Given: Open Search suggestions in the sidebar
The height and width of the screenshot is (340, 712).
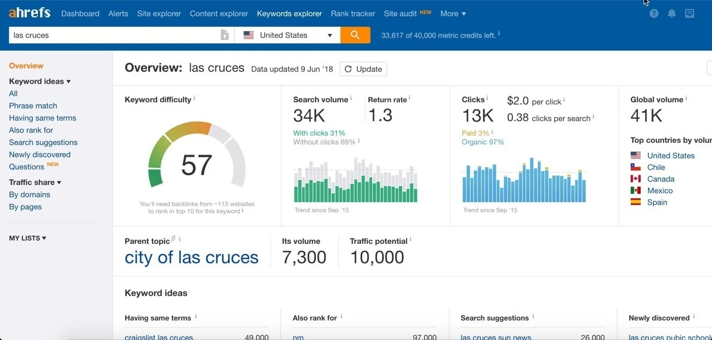Looking at the screenshot, I should [x=43, y=142].
